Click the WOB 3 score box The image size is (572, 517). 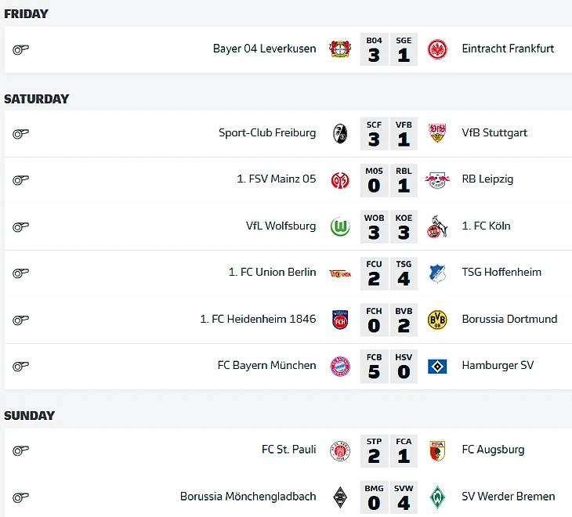click(374, 227)
